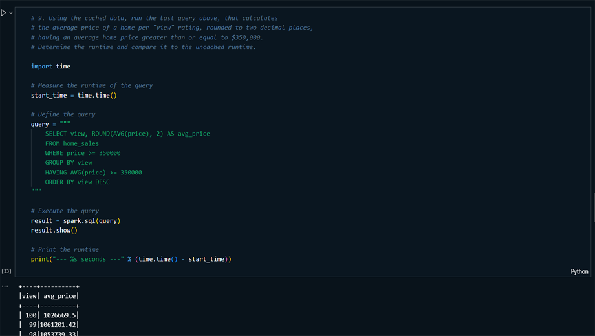Click the 'result = spark.sql(query)' line

click(x=75, y=220)
